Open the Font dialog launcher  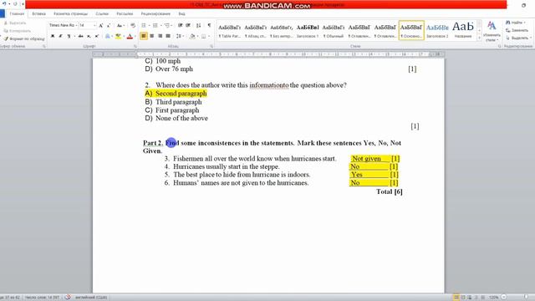(x=135, y=46)
